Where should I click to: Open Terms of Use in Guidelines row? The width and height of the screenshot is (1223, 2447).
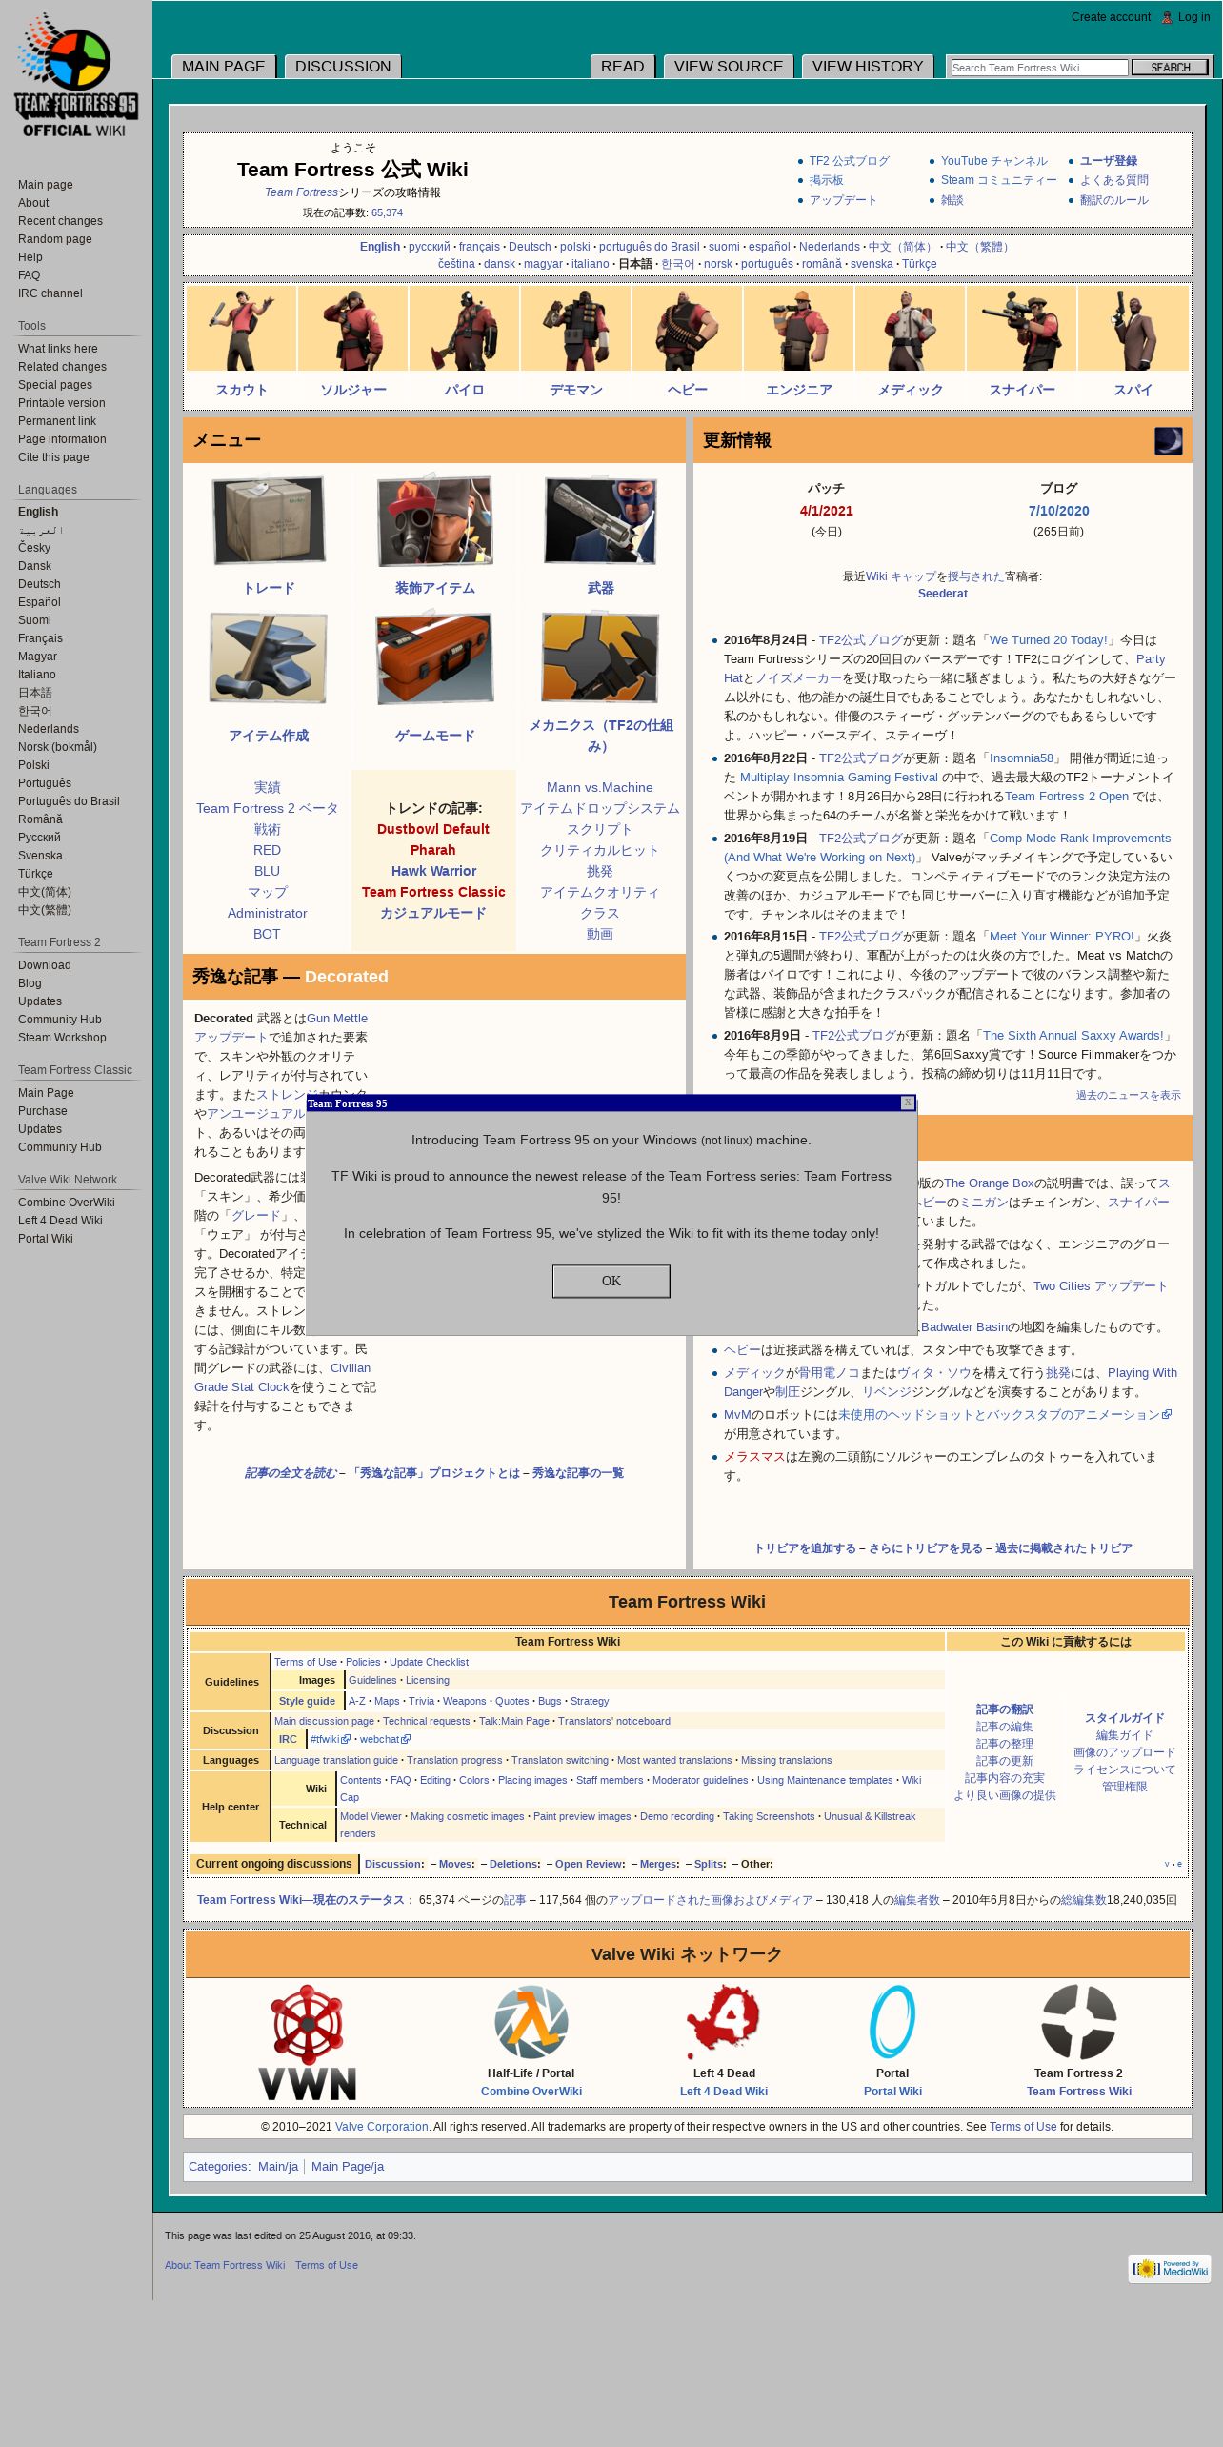[x=306, y=1662]
